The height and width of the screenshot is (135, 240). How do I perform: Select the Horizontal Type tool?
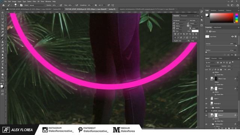[x=3, y=64]
